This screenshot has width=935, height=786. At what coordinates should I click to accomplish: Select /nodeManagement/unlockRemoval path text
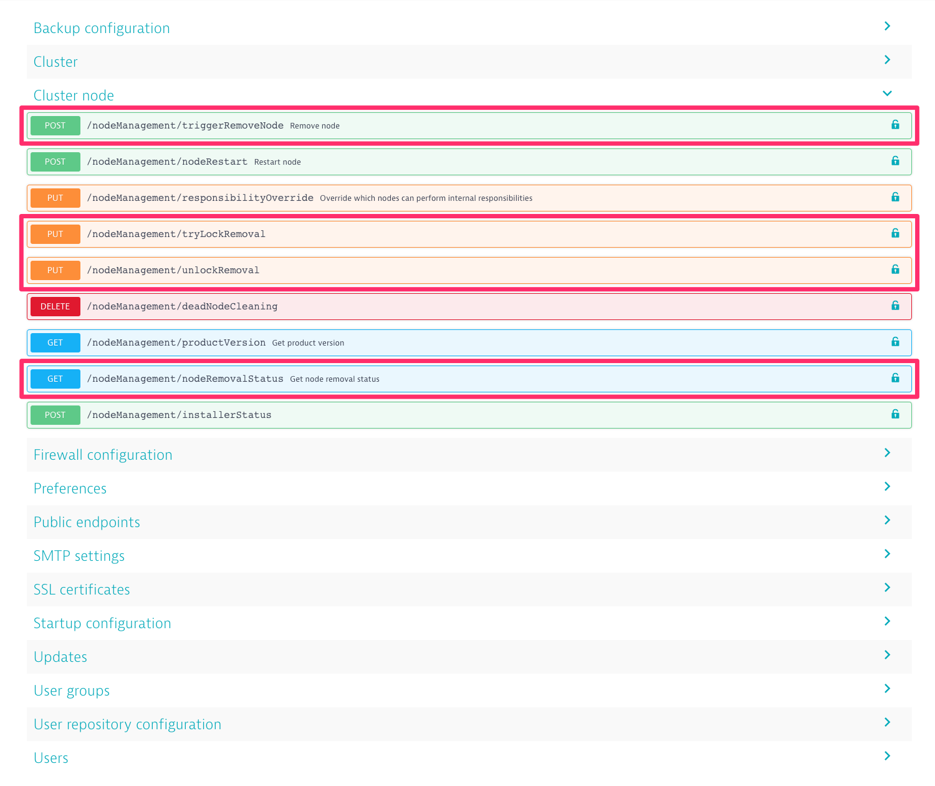(x=173, y=270)
